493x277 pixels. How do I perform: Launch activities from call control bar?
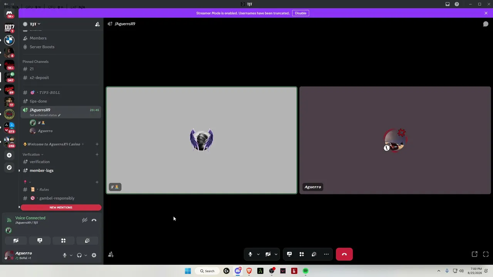(302, 254)
